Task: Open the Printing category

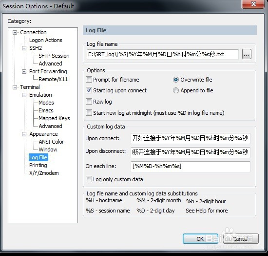Action: click(38, 165)
